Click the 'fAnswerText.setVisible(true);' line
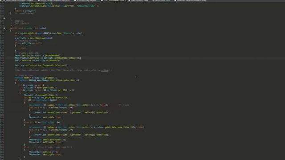The height and width of the screenshot is (160, 285). coord(45,155)
